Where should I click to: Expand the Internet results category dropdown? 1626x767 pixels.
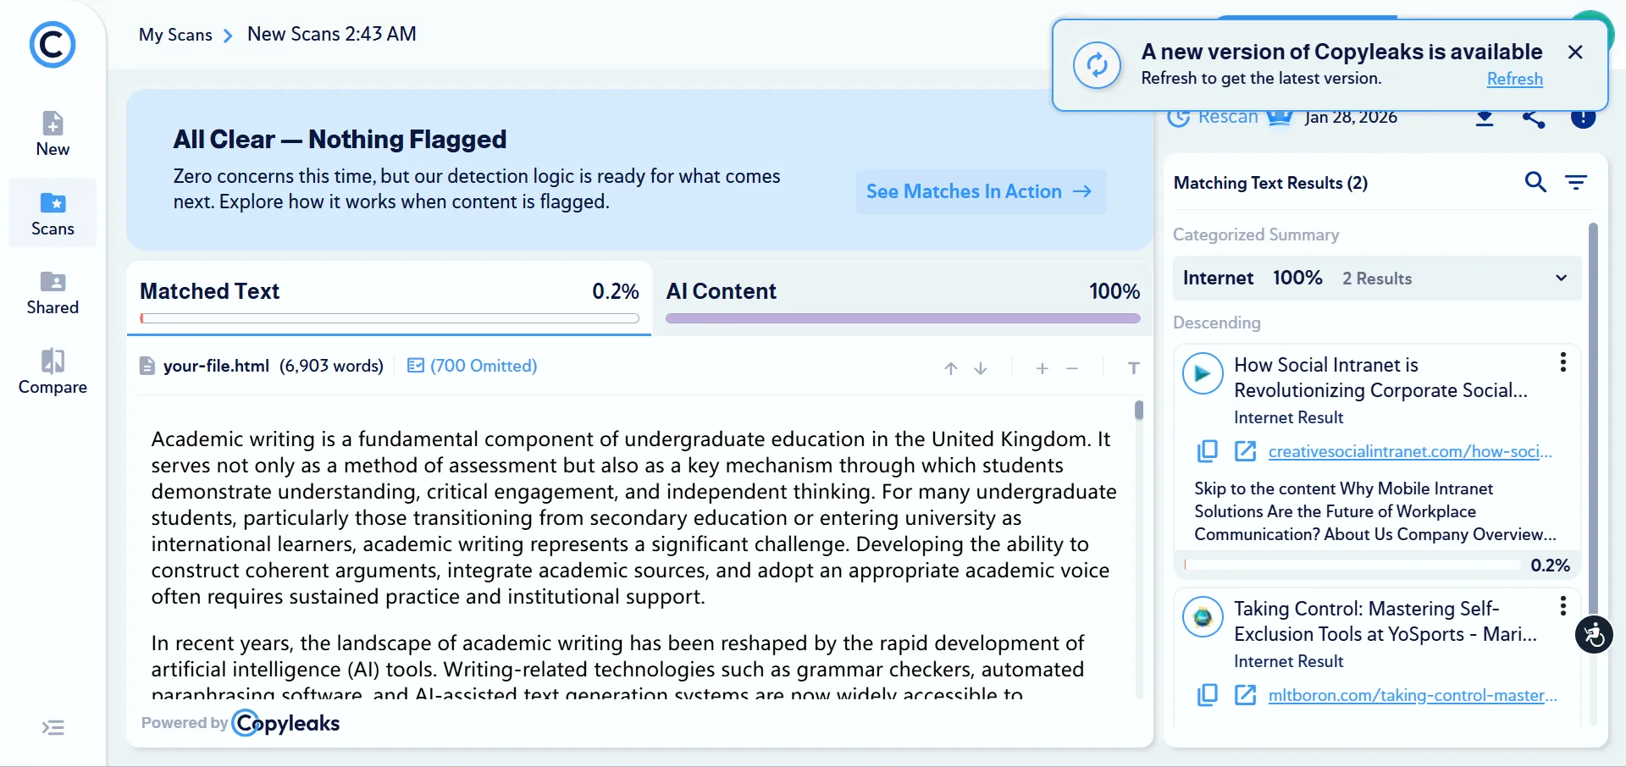1561,278
